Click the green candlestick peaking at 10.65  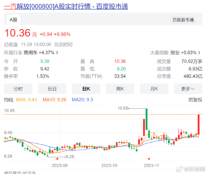pos(146,119)
